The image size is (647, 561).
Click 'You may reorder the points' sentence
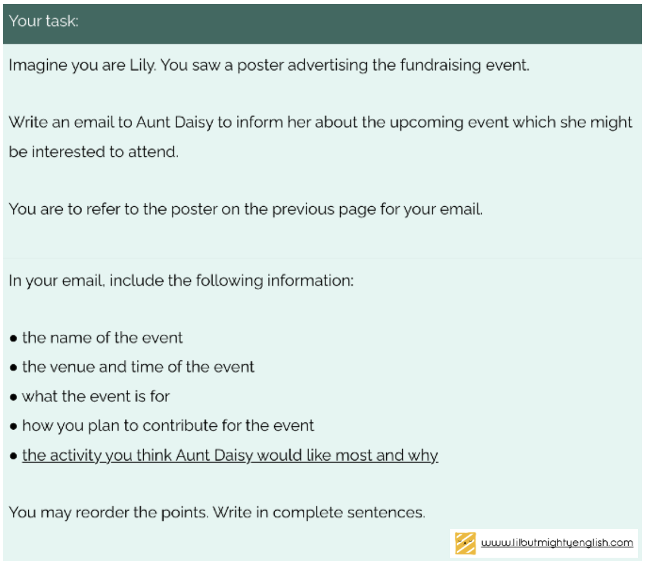click(x=109, y=513)
